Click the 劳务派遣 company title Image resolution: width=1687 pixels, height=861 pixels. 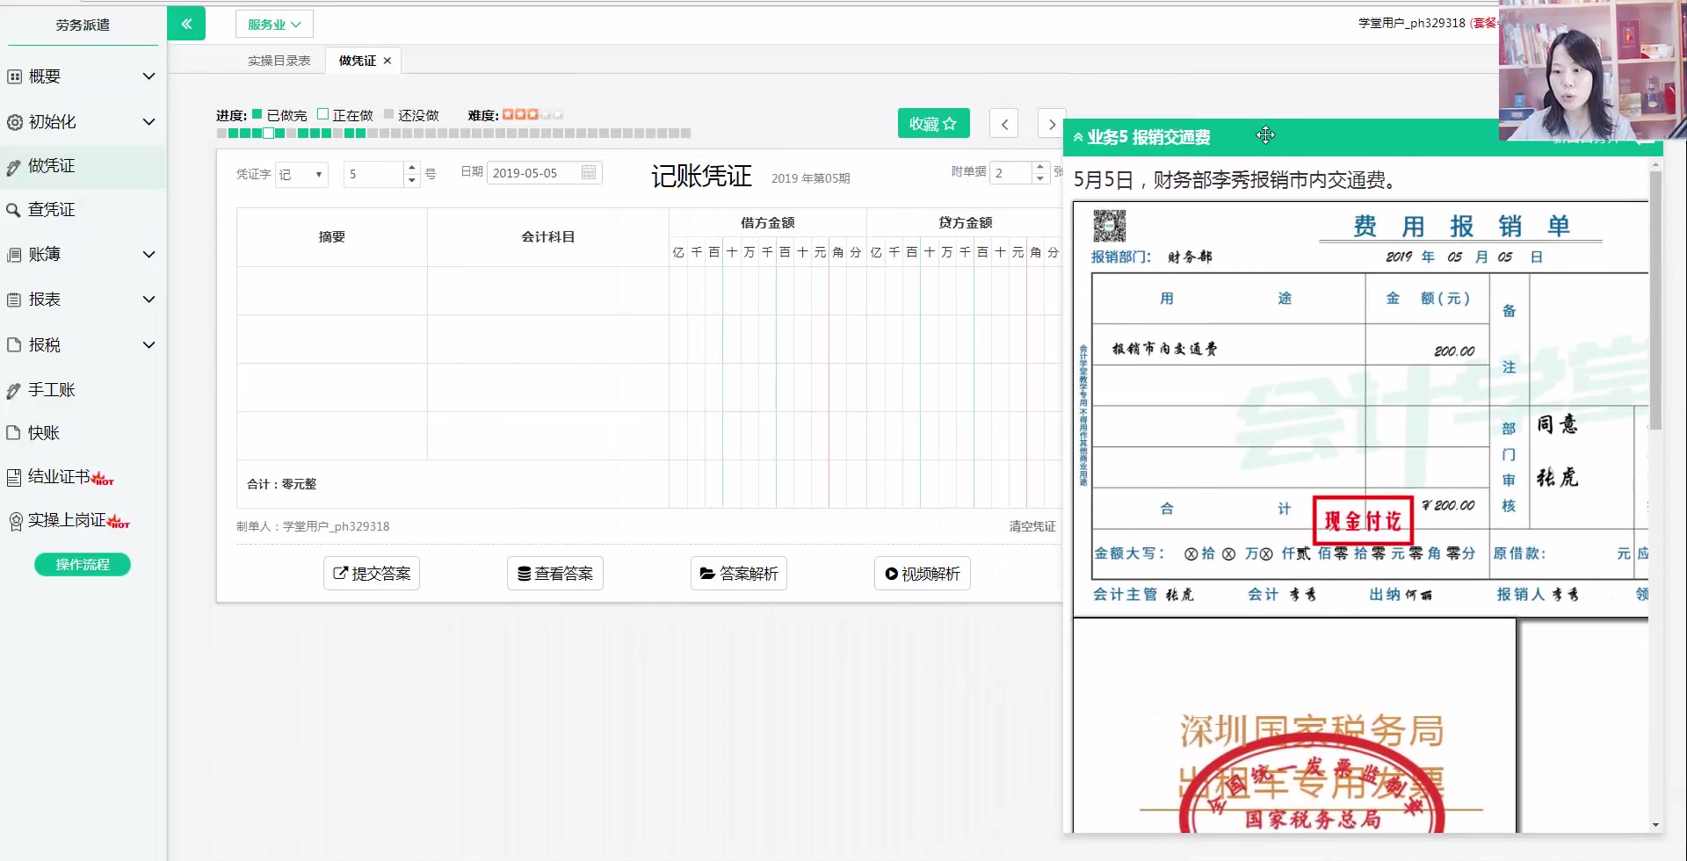click(83, 25)
